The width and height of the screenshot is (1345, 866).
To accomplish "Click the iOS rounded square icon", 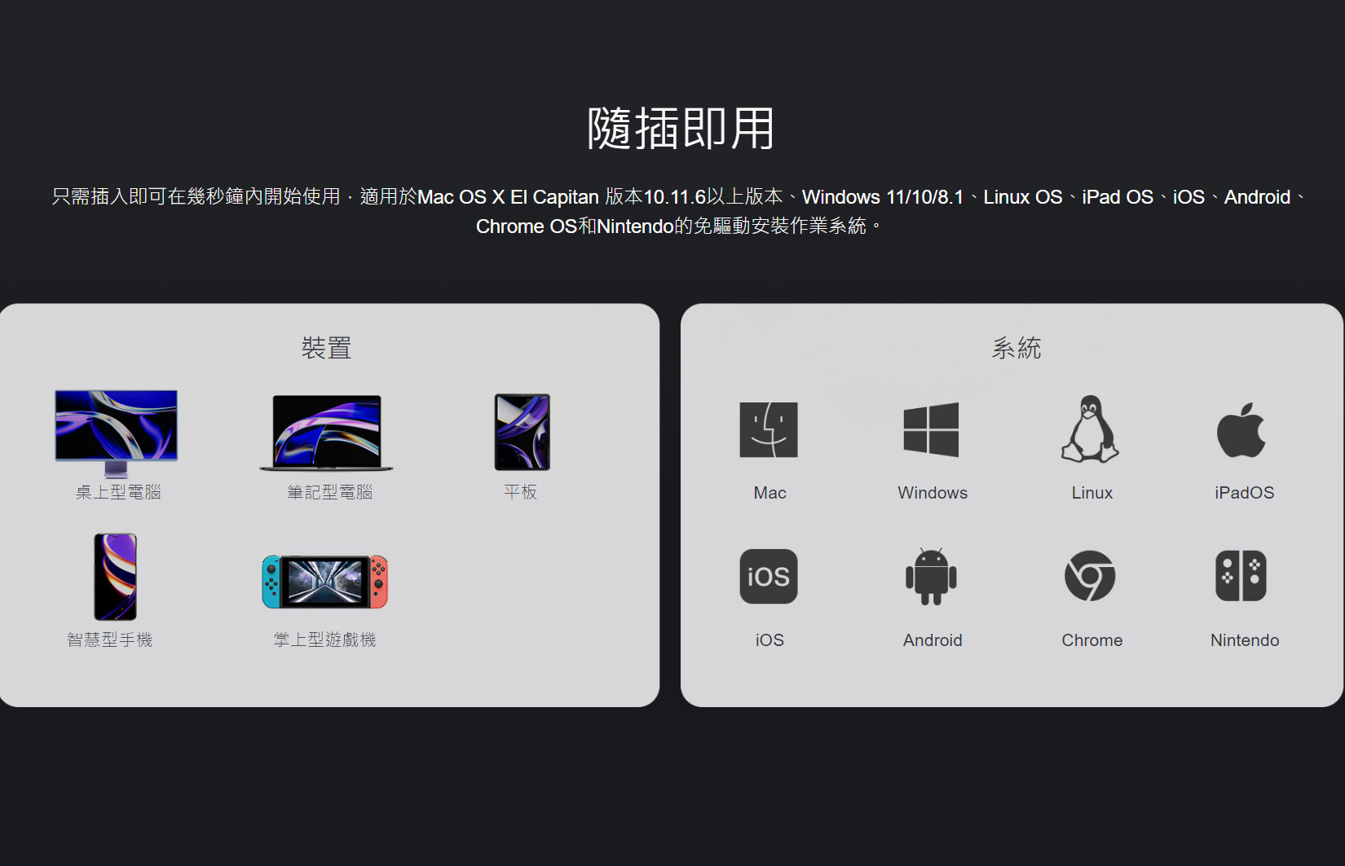I will 769,577.
